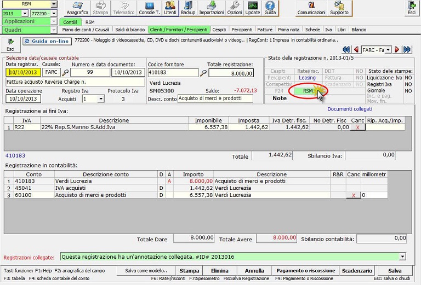The height and width of the screenshot is (285, 421).
Task: Select account row 45041 IVA acquisti
Action: coord(196,188)
